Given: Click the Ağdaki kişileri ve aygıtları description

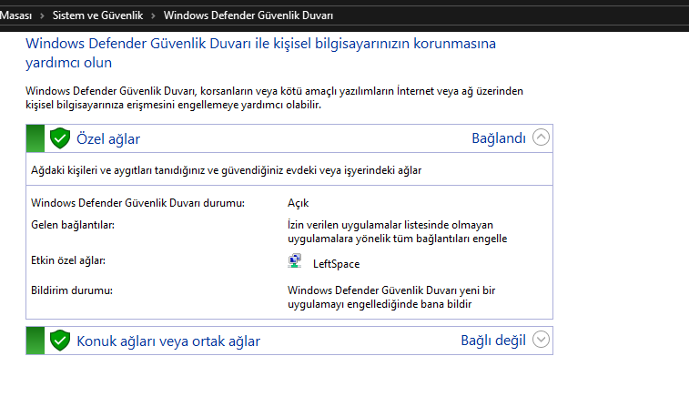Looking at the screenshot, I should click(226, 170).
